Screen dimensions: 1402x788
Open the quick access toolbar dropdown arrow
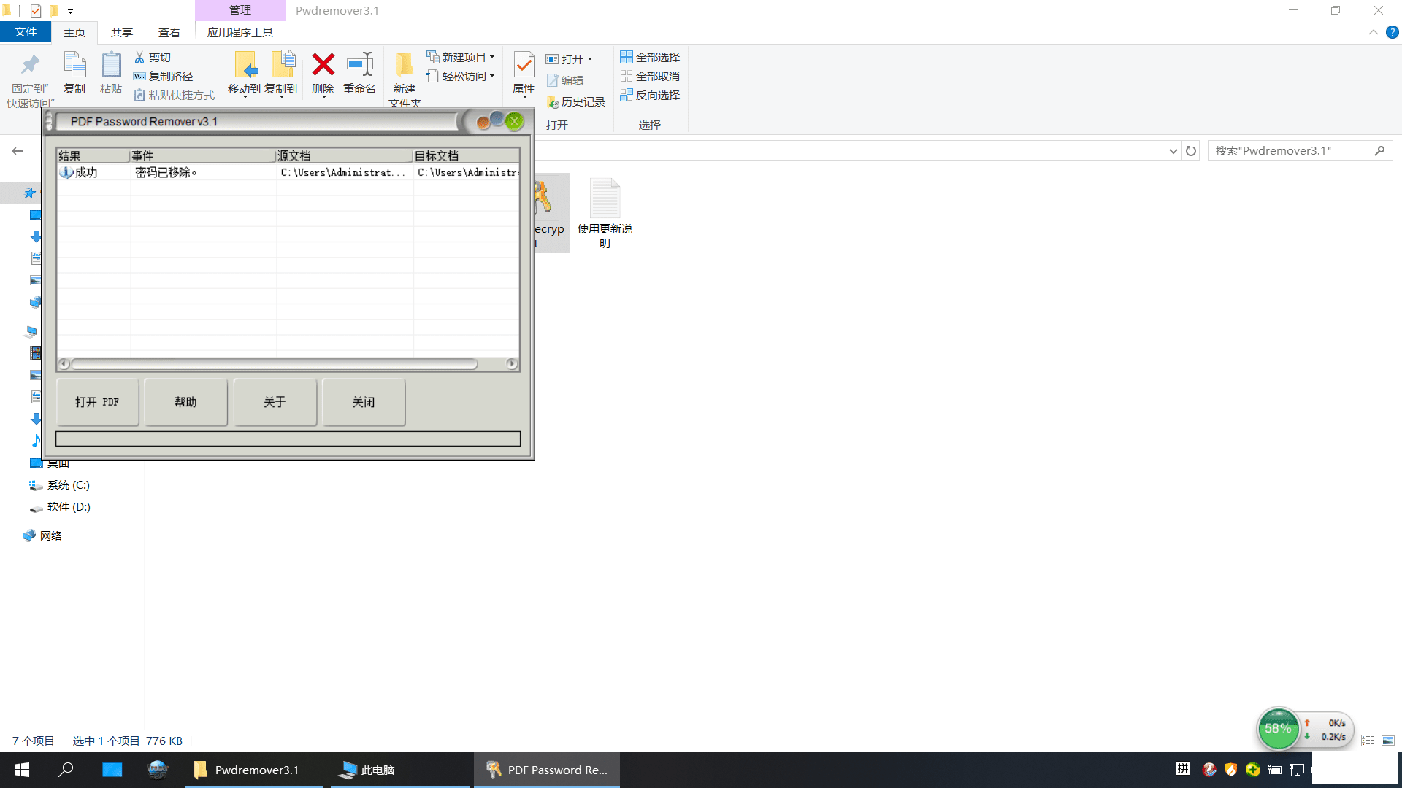pyautogui.click(x=70, y=11)
